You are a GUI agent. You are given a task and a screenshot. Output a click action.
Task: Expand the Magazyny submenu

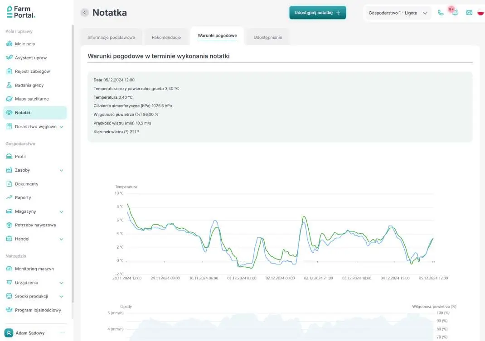61,211
